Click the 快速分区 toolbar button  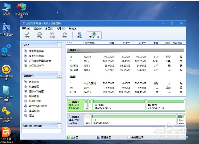[94, 35]
